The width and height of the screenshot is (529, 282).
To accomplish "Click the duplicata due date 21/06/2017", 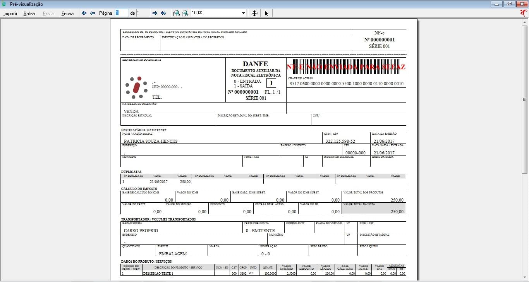I will coord(159,181).
